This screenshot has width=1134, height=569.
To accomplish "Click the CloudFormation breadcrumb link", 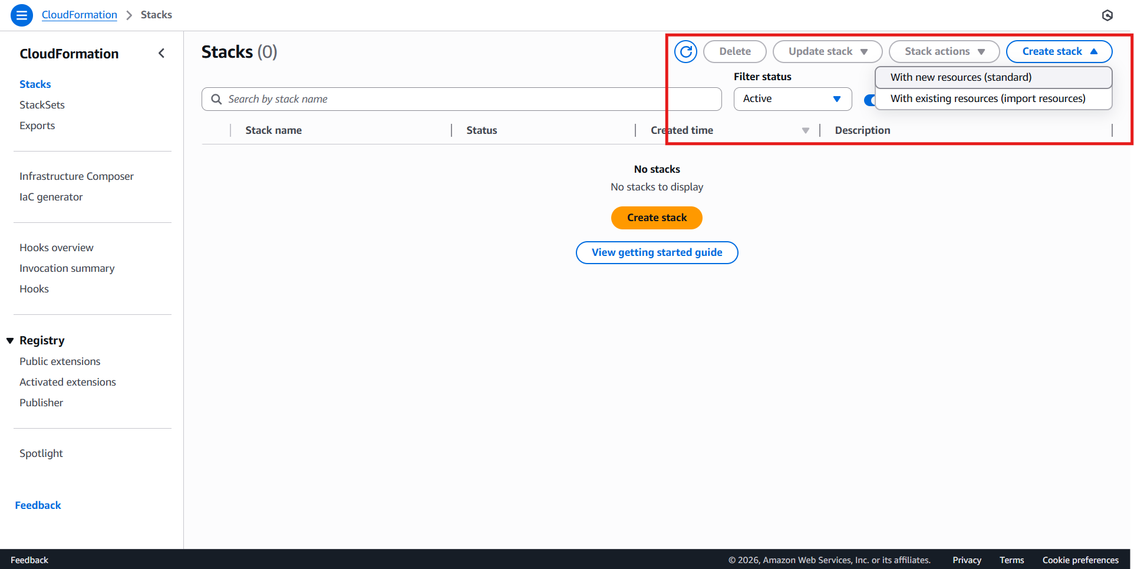I will [80, 15].
